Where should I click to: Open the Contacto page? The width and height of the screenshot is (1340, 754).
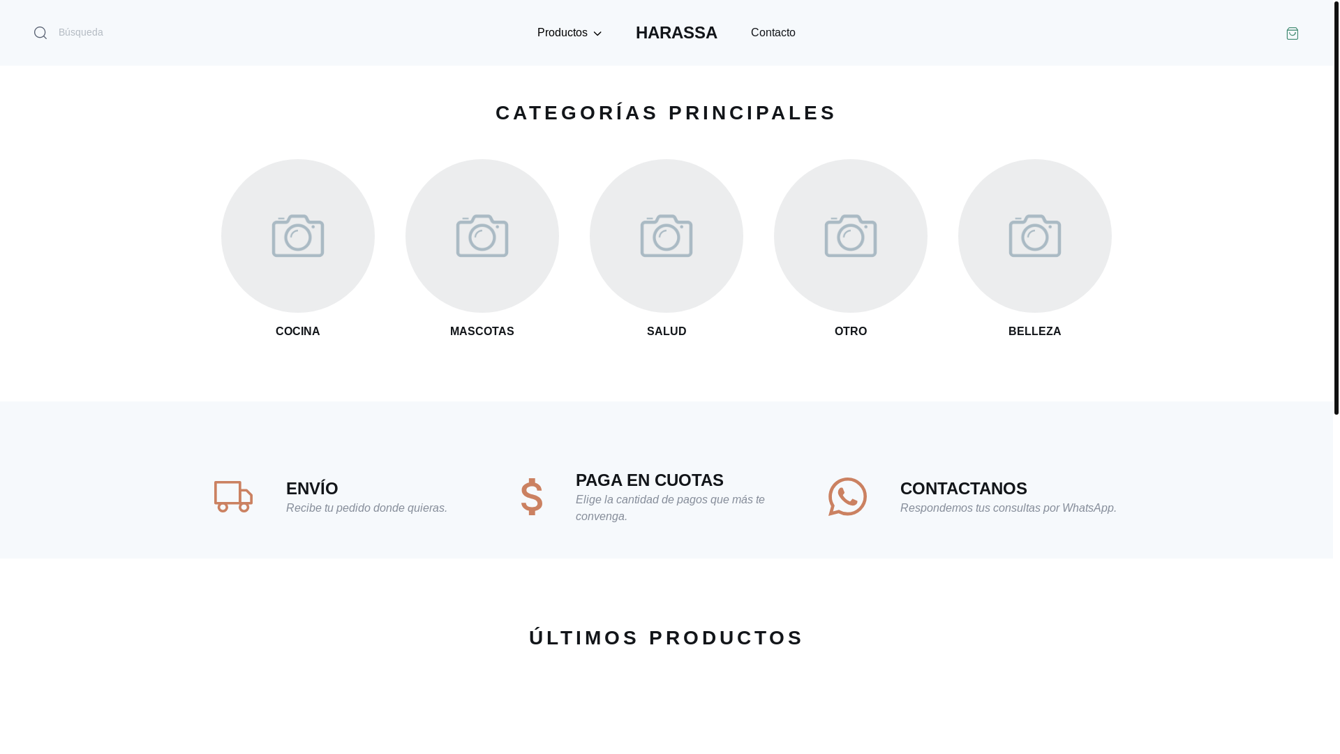point(773,33)
